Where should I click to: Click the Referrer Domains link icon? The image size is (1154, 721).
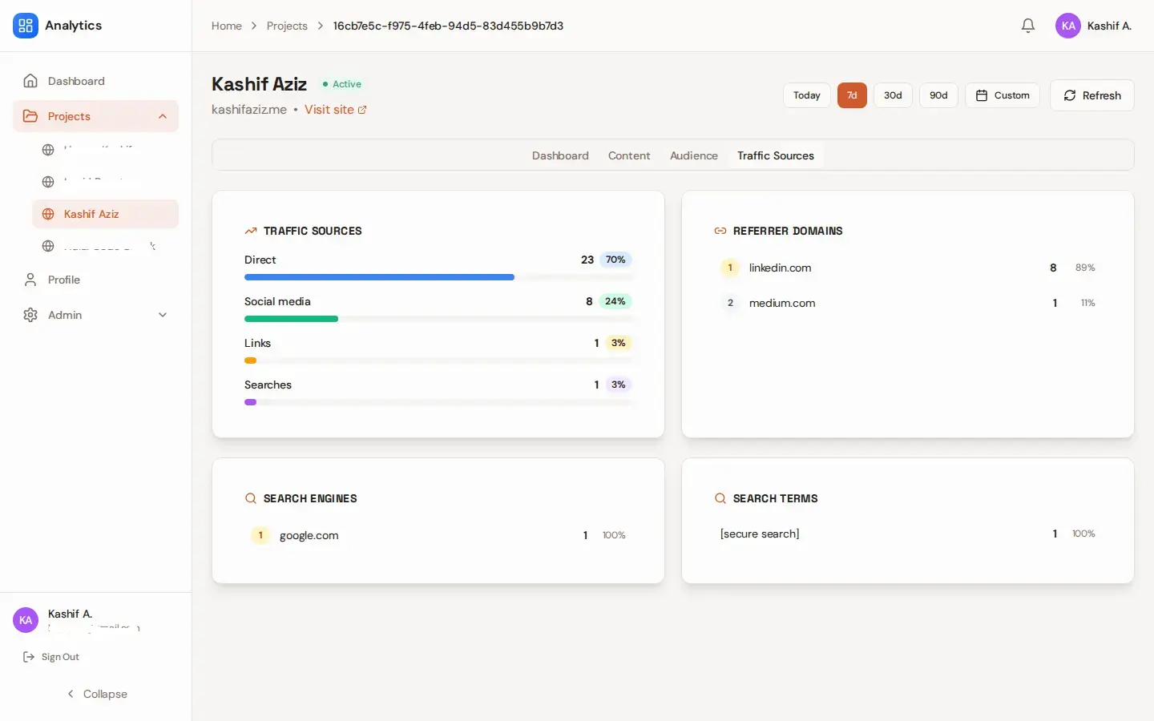click(x=720, y=231)
